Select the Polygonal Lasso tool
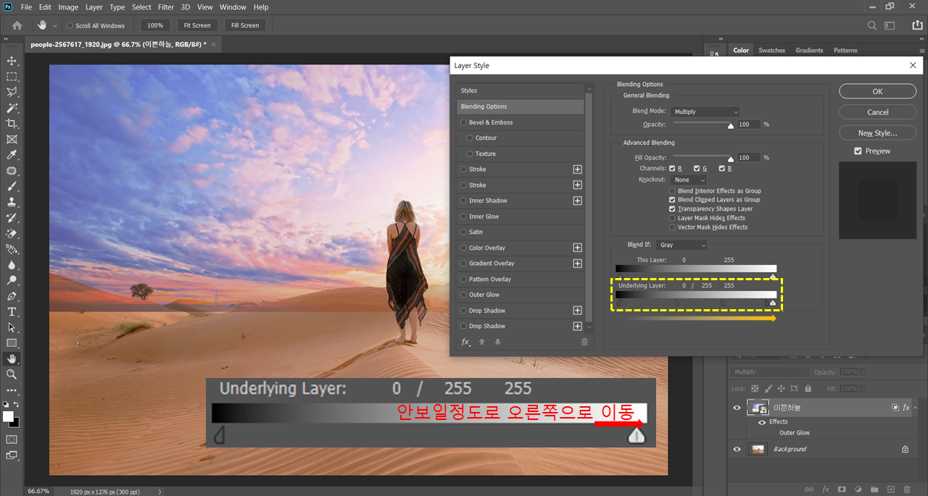Viewport: 928px width, 496px height. (x=12, y=92)
